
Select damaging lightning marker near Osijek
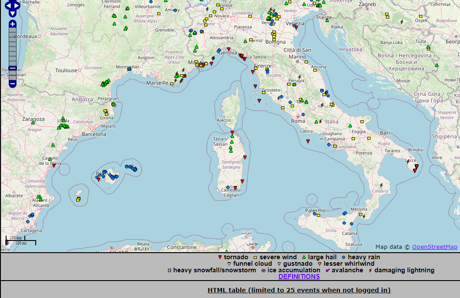[402, 21]
